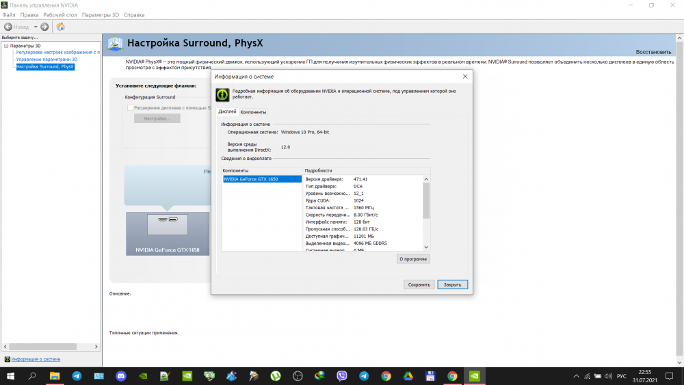The height and width of the screenshot is (385, 684).
Task: Open volume control in tray
Action: click(x=608, y=376)
